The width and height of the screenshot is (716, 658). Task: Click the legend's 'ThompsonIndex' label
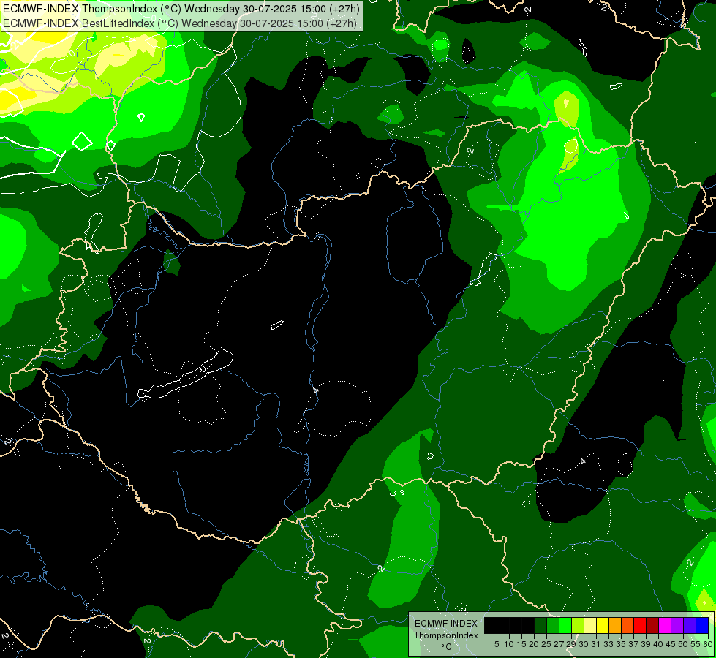point(446,635)
